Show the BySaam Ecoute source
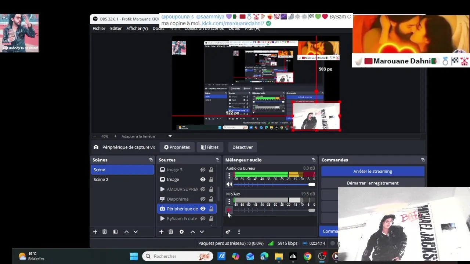Image resolution: width=470 pixels, height=264 pixels. pyautogui.click(x=203, y=219)
